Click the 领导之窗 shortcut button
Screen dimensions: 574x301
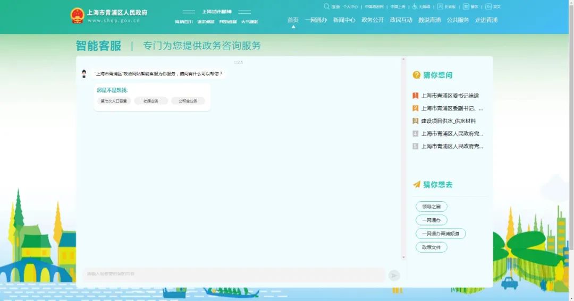pyautogui.click(x=431, y=207)
